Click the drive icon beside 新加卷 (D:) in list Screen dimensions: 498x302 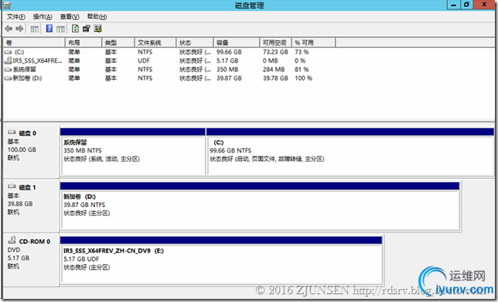pyautogui.click(x=8, y=78)
